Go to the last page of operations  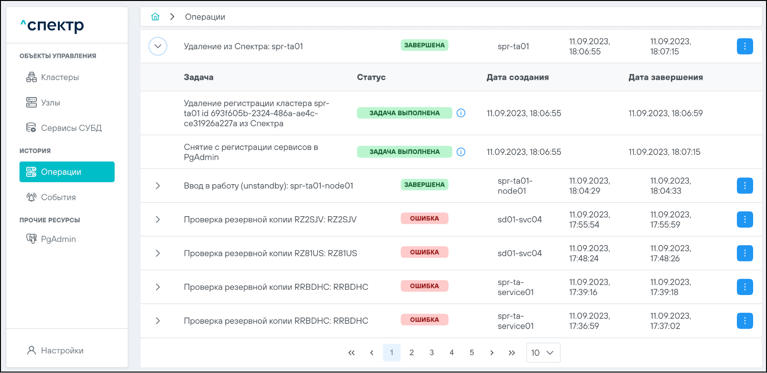click(x=512, y=352)
